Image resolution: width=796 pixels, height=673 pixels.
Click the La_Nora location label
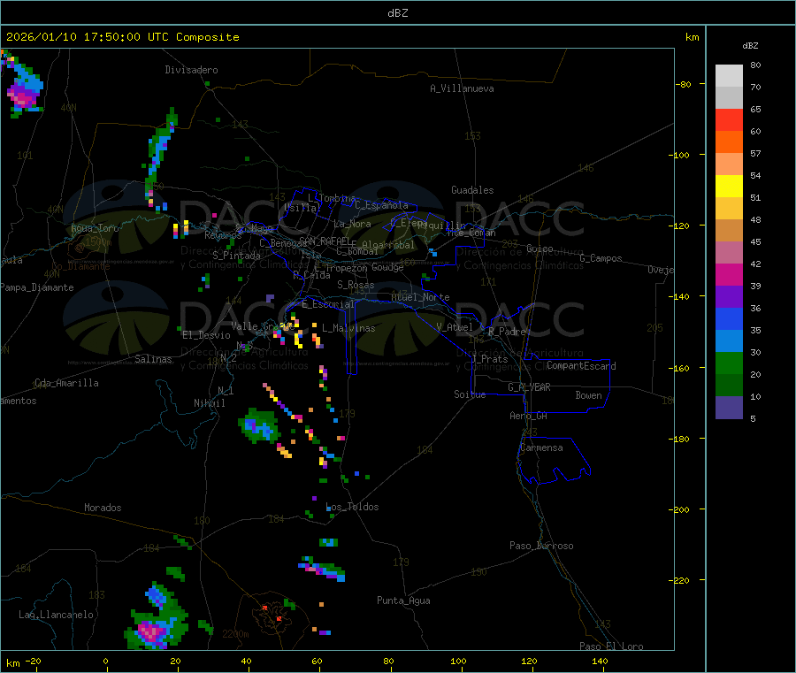coord(352,224)
